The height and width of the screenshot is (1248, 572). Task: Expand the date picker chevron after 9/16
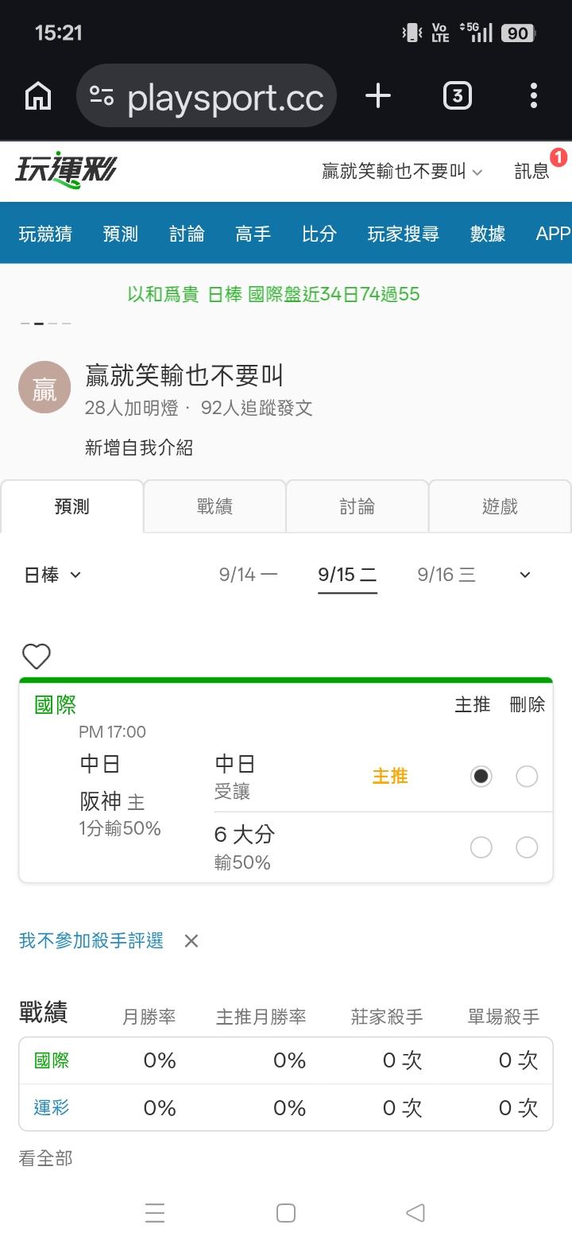tap(524, 575)
